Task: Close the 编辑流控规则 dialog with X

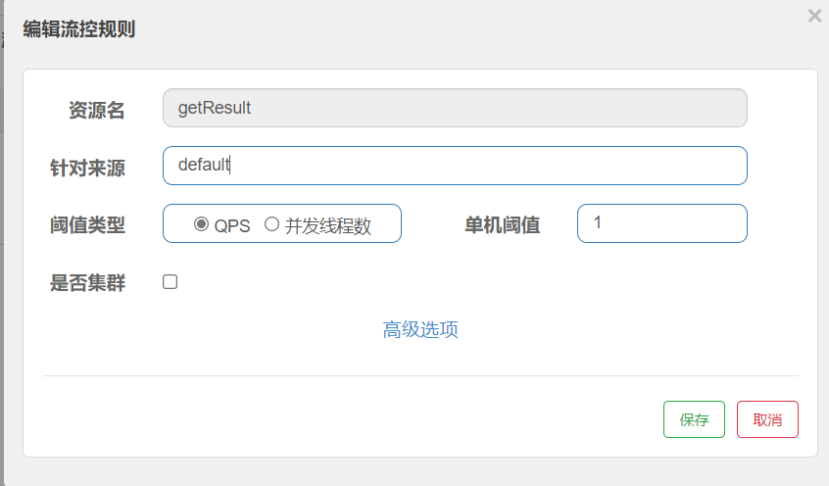Action: point(814,16)
